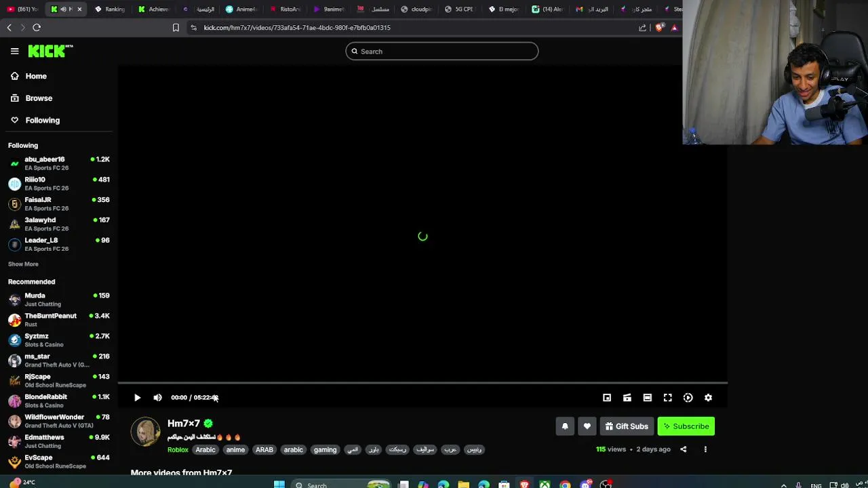
Task: Select the gaming tag
Action: pyautogui.click(x=325, y=449)
